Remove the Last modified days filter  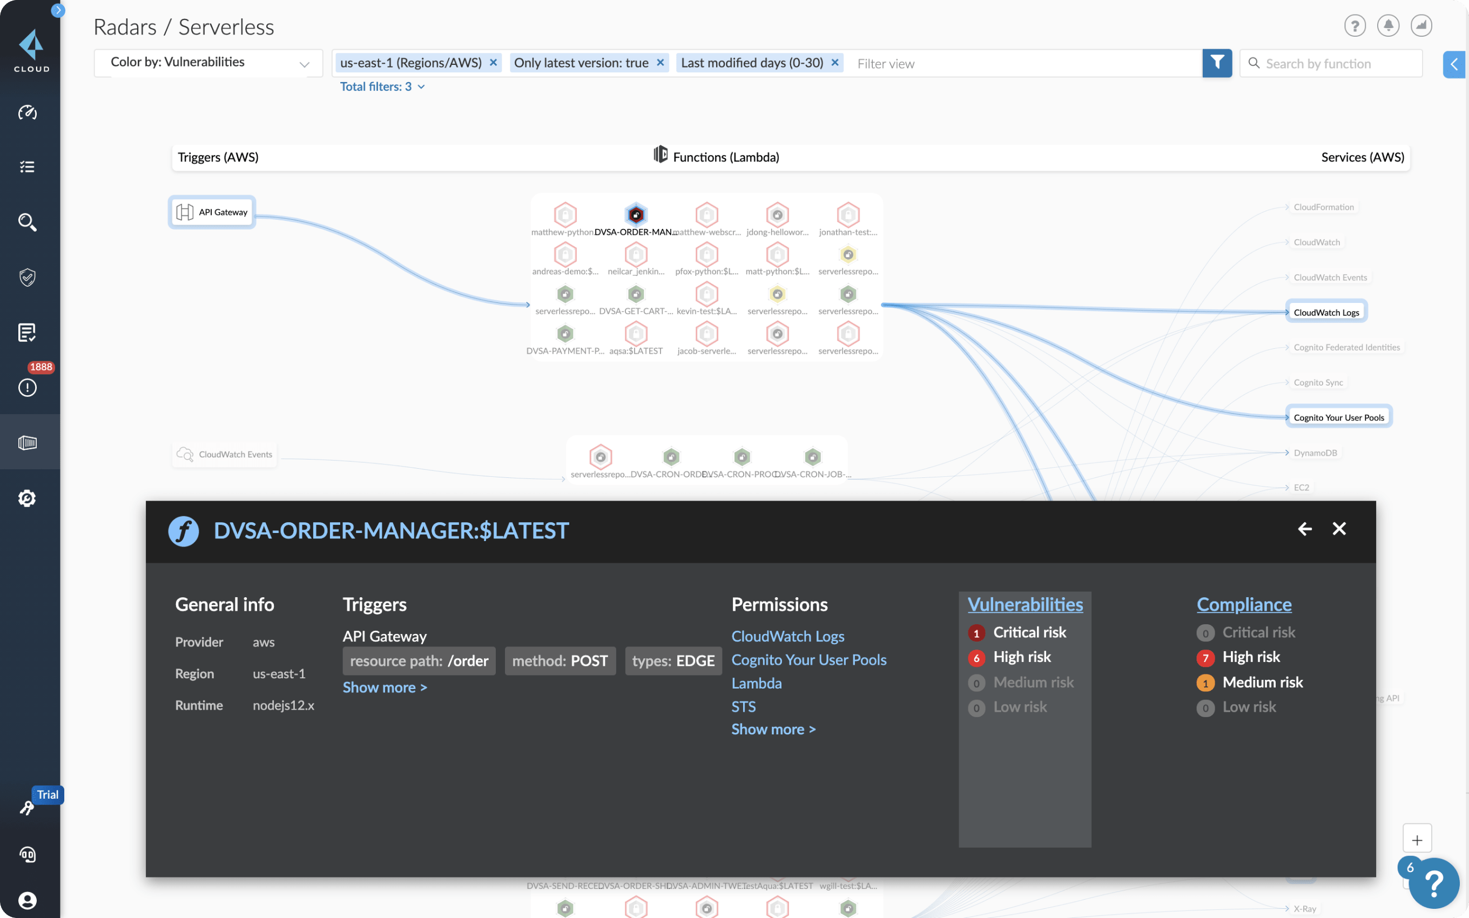click(834, 63)
